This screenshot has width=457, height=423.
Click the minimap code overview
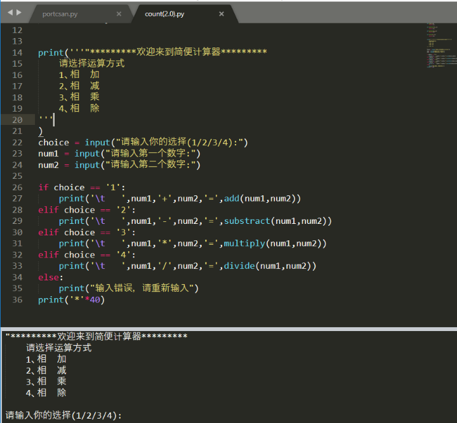point(441,45)
